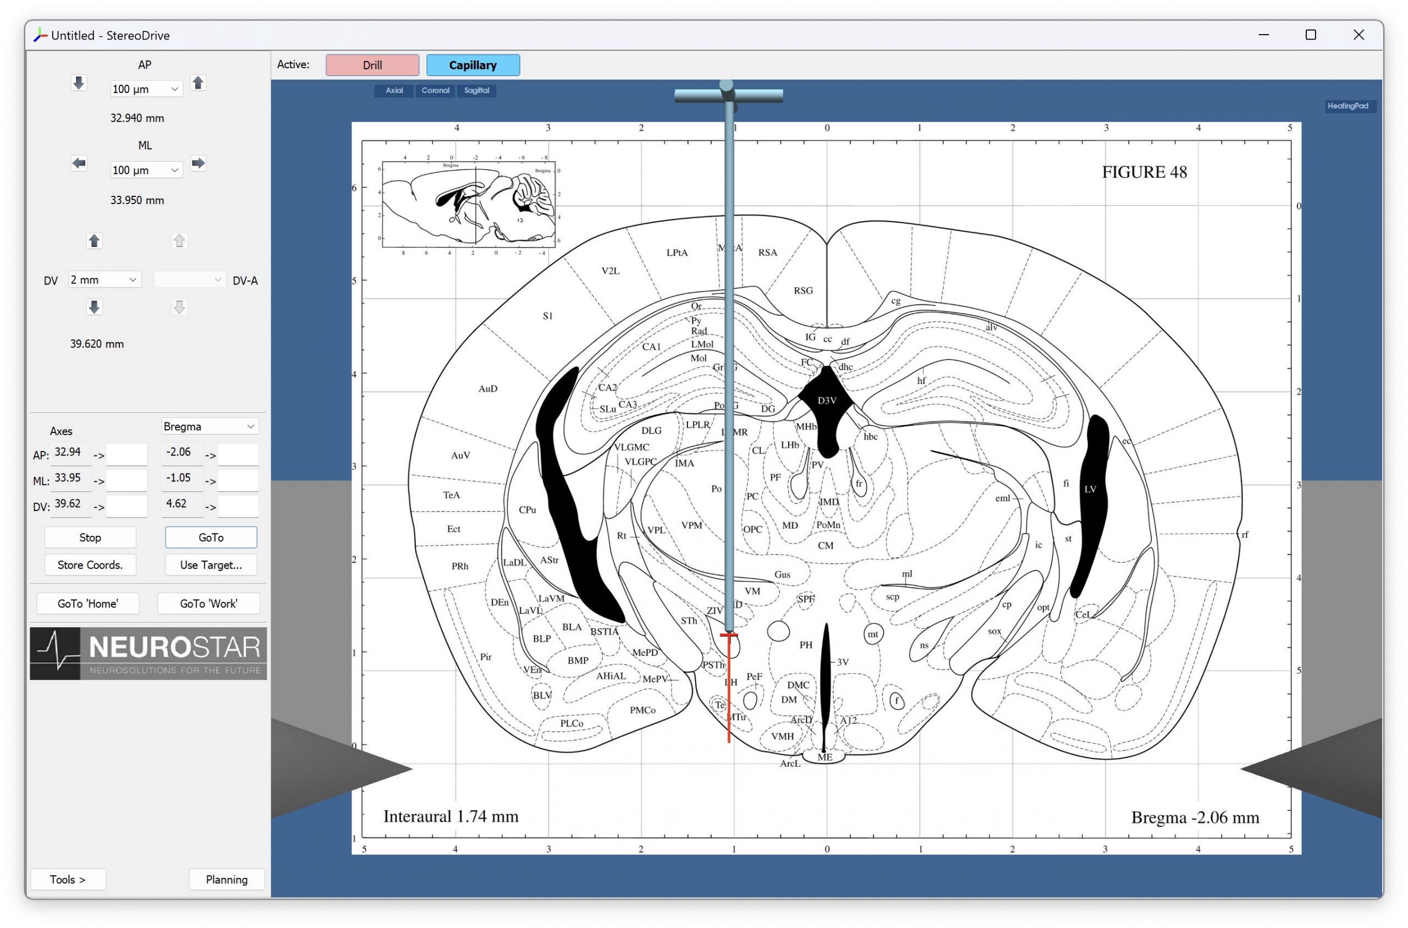Click the DV up arrow icon
The height and width of the screenshot is (928, 1408).
[x=94, y=240]
